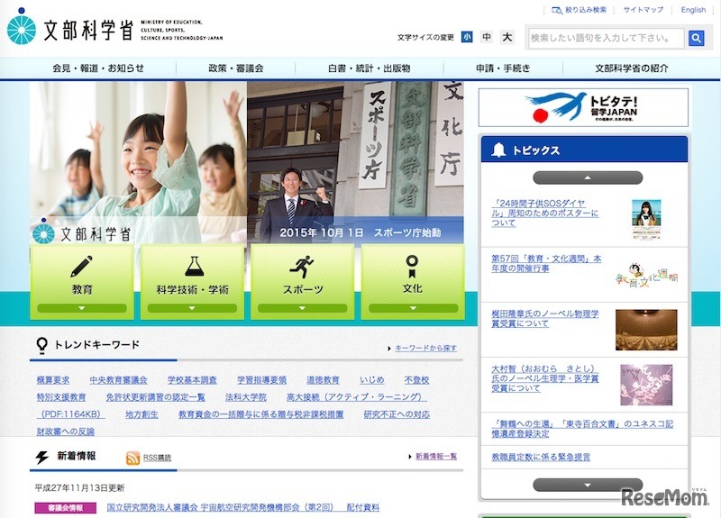Click the 概算要求 keyword
Viewport: 721px width, 518px height.
point(53,380)
